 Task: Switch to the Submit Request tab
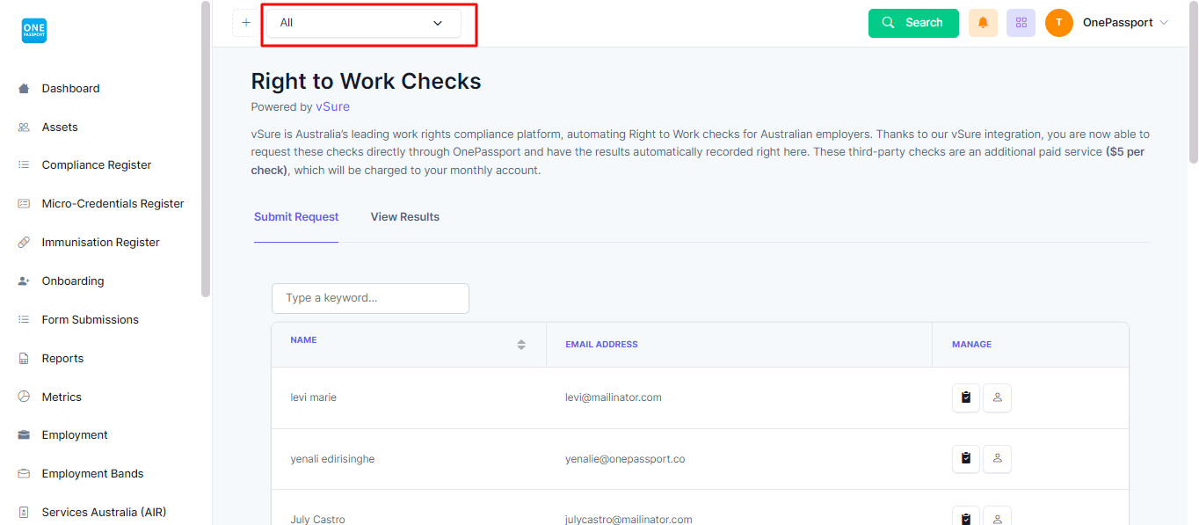point(296,216)
